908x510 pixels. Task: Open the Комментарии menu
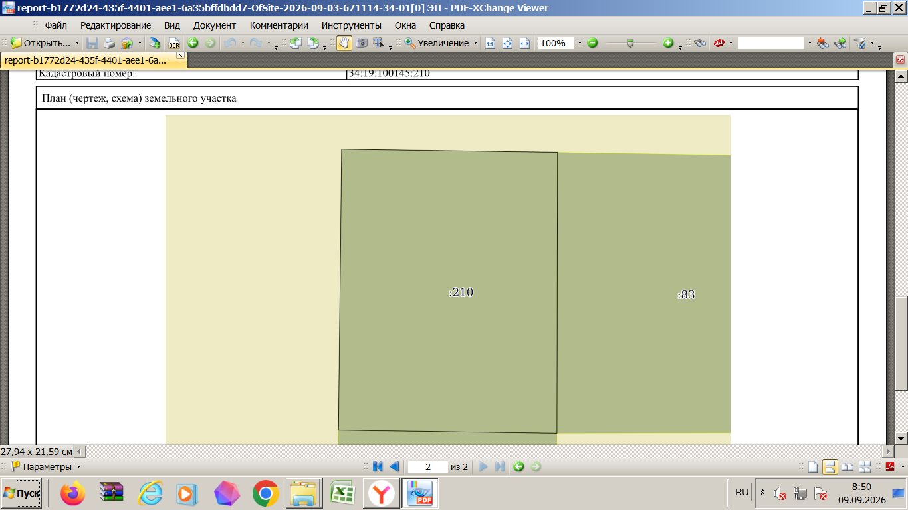(279, 25)
